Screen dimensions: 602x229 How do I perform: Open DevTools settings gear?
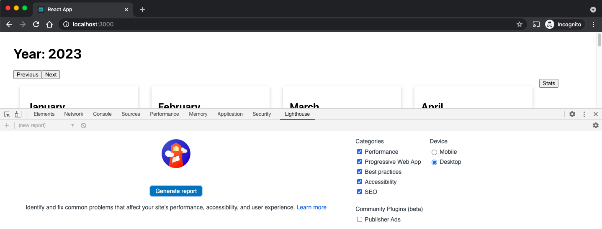pyautogui.click(x=572, y=114)
